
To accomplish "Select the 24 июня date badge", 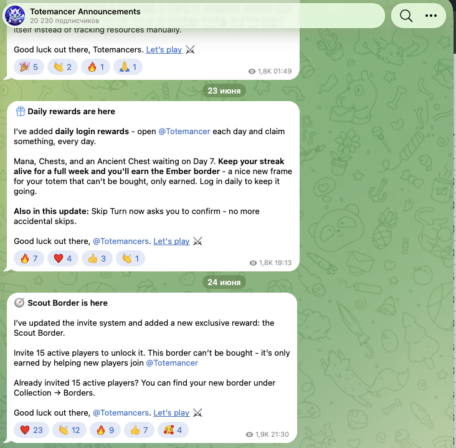I will point(224,282).
